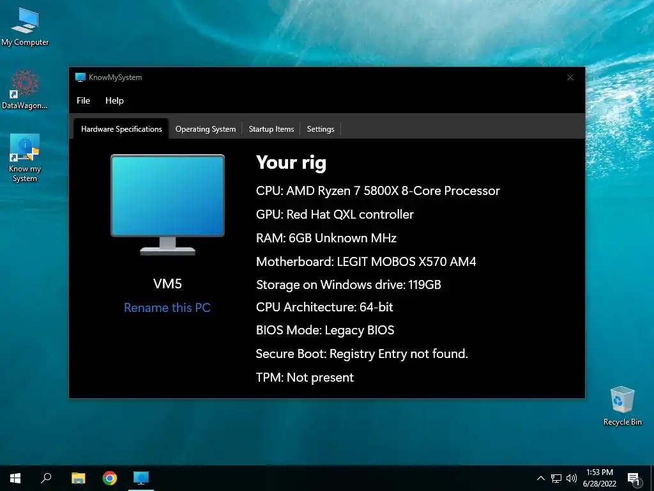This screenshot has width=654, height=491.
Task: Click the CPU Architecture: 64-bit line
Action: click(324, 308)
